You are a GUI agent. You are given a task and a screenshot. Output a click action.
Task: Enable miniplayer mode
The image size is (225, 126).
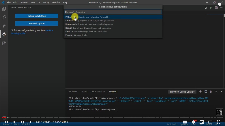coord(202,122)
